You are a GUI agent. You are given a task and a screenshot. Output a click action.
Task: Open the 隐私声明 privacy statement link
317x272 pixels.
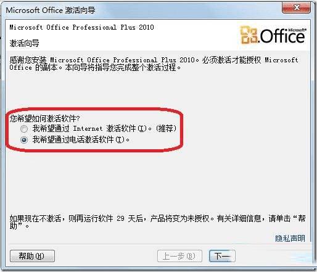click(x=290, y=238)
